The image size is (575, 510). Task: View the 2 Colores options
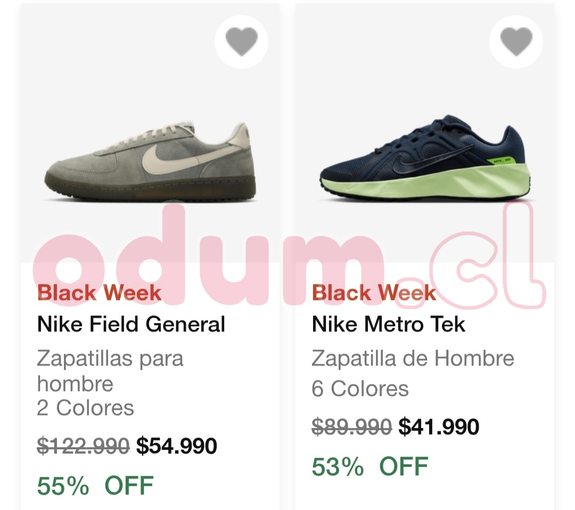[85, 408]
